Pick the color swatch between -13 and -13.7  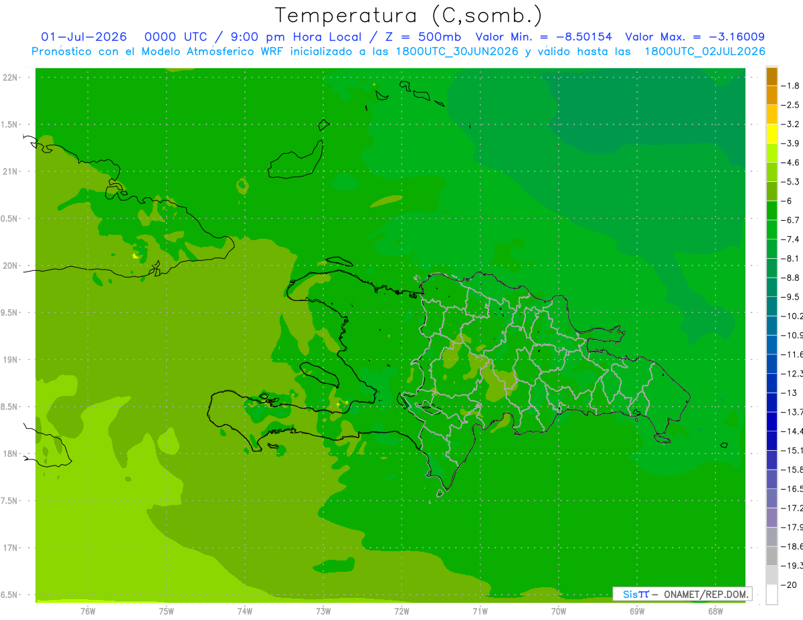coord(772,403)
